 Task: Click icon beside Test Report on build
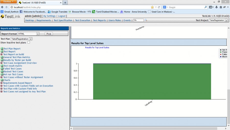[2, 54]
